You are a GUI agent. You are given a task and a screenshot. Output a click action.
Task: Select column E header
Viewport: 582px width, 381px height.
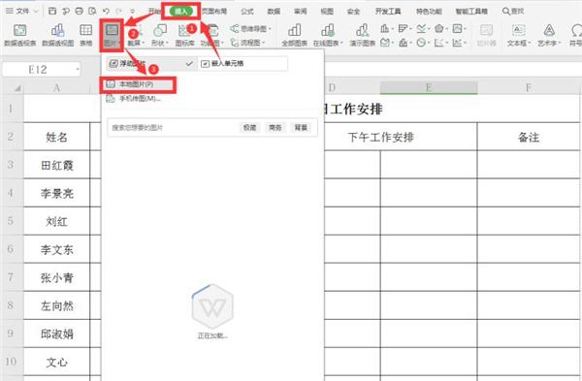(429, 88)
